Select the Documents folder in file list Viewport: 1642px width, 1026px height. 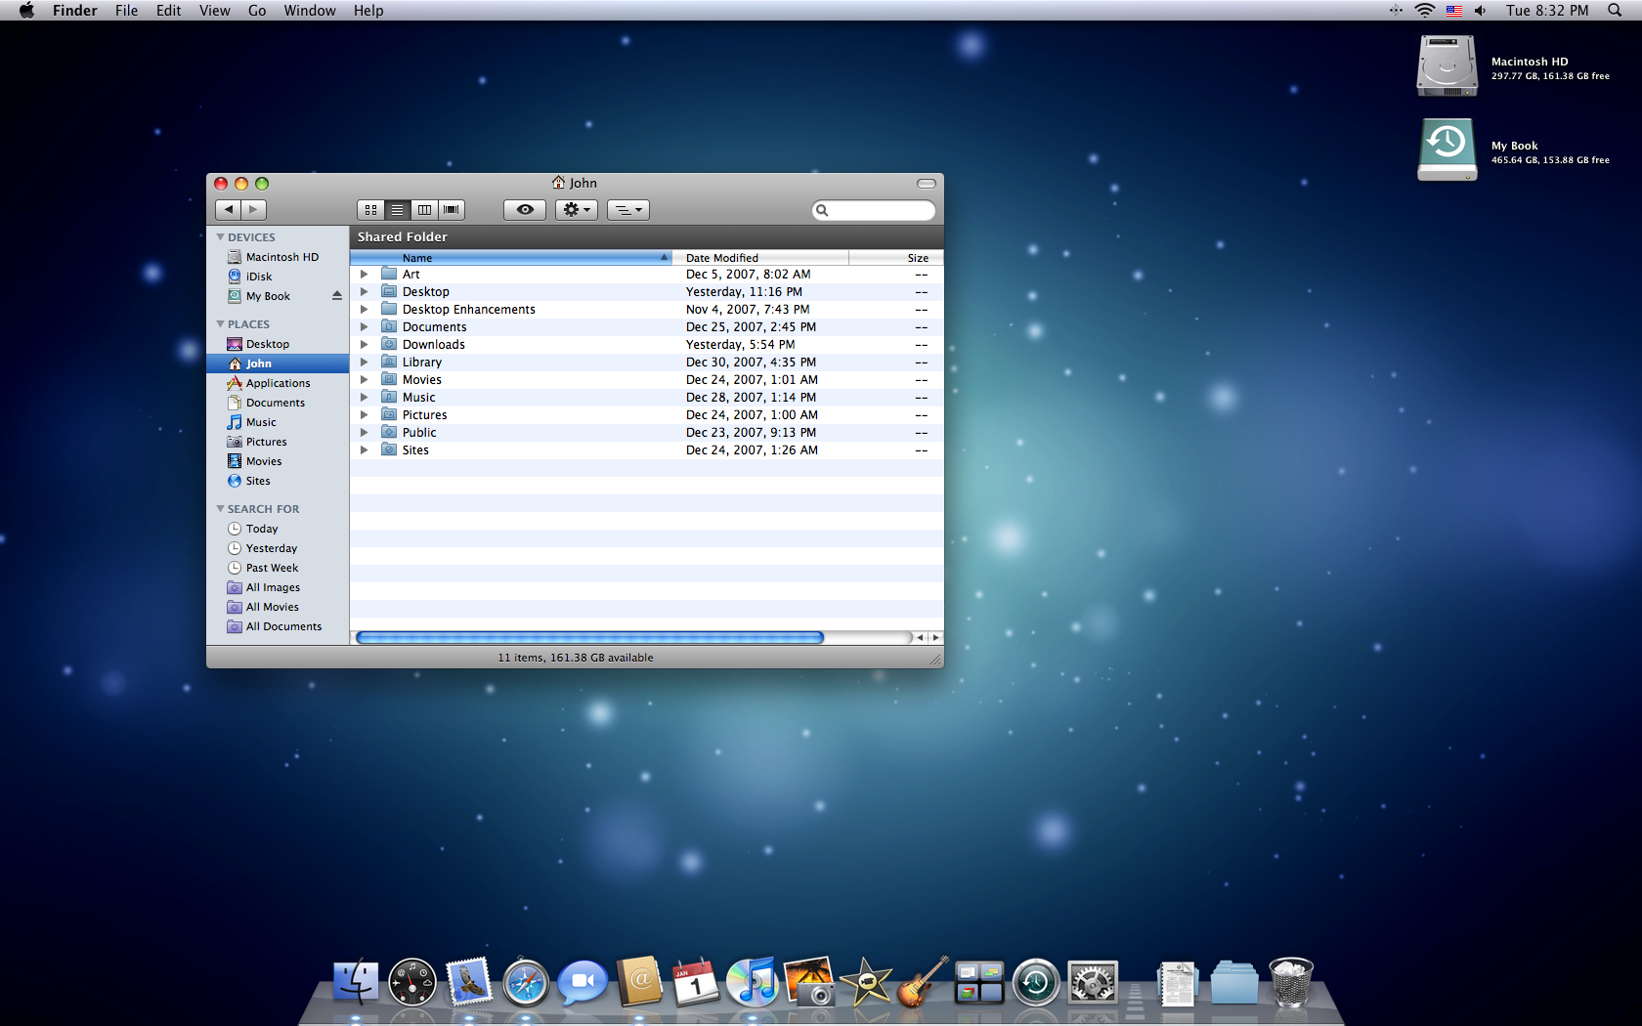(647, 327)
